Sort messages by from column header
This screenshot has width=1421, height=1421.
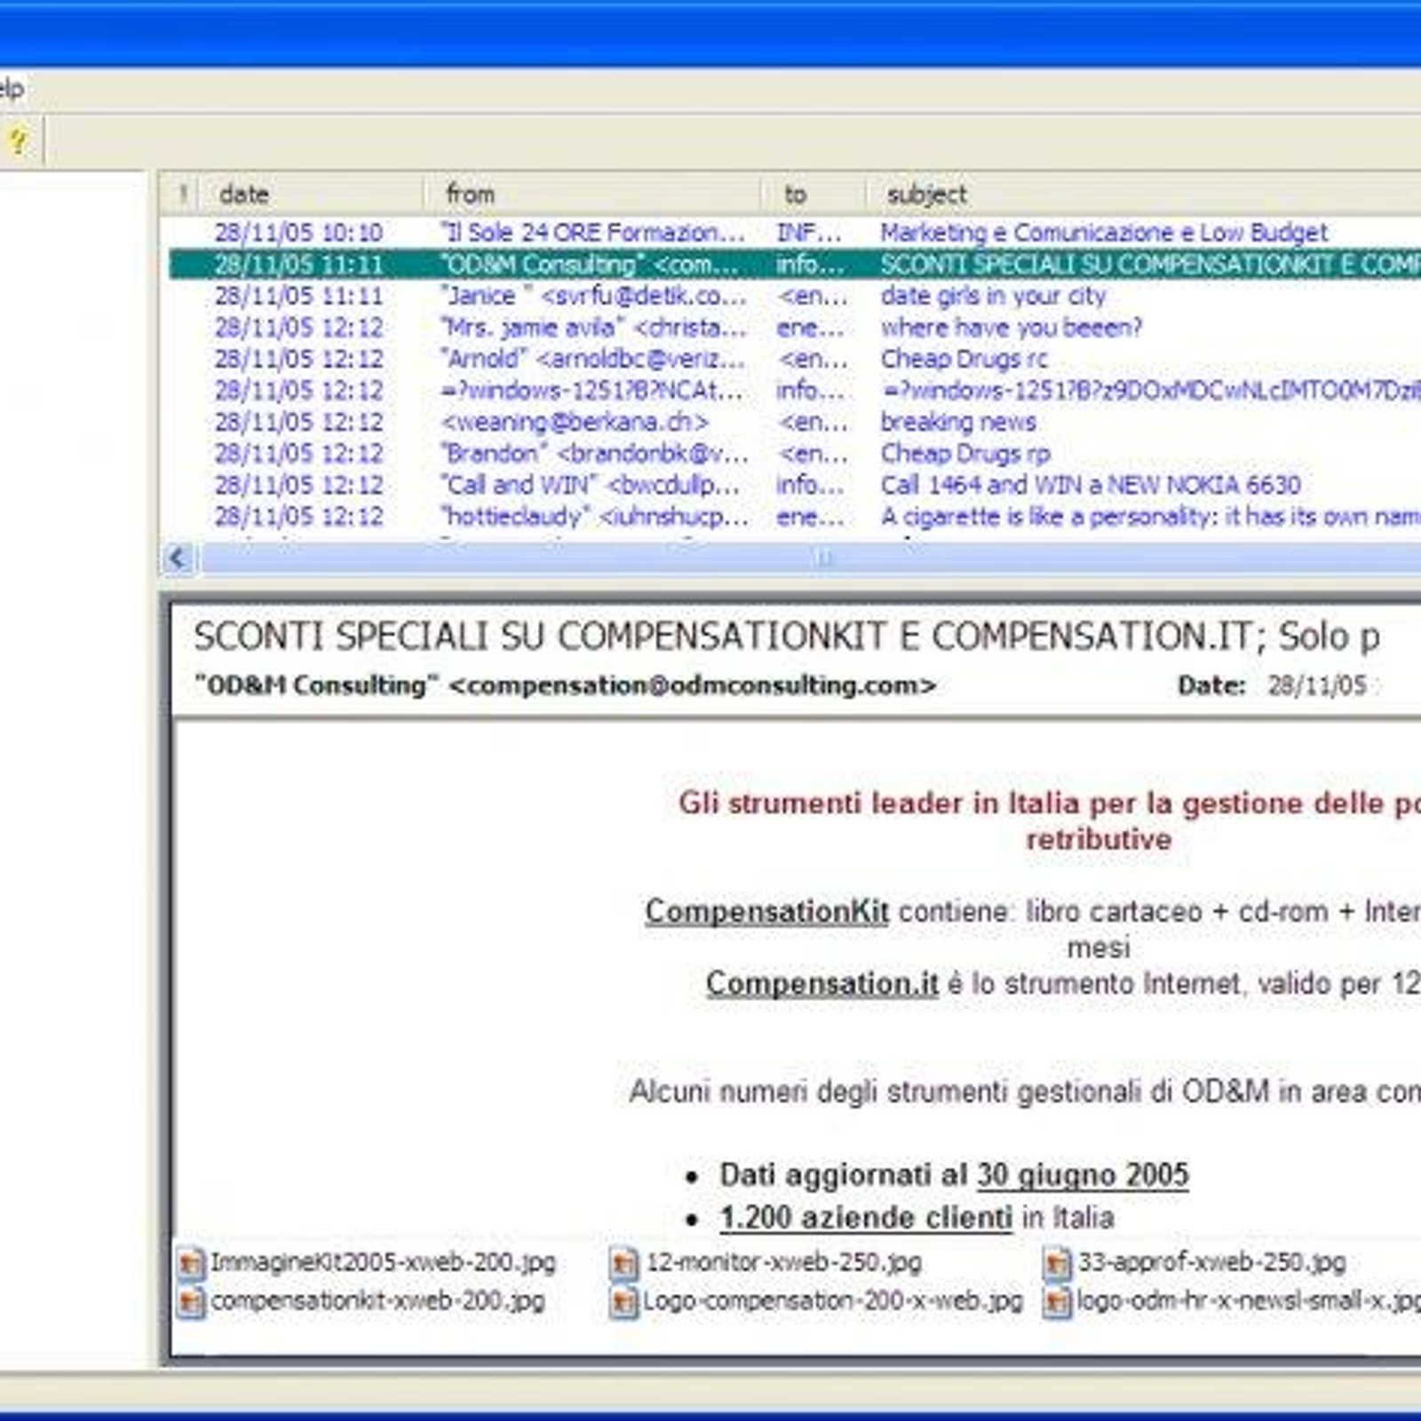point(591,194)
